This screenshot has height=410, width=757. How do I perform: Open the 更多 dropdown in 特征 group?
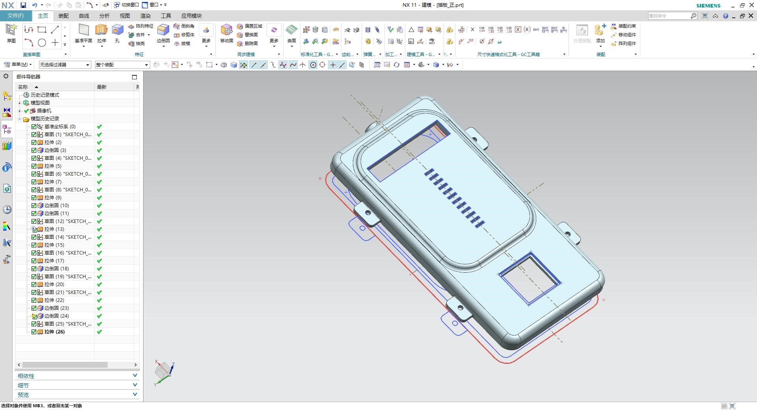pos(206,36)
